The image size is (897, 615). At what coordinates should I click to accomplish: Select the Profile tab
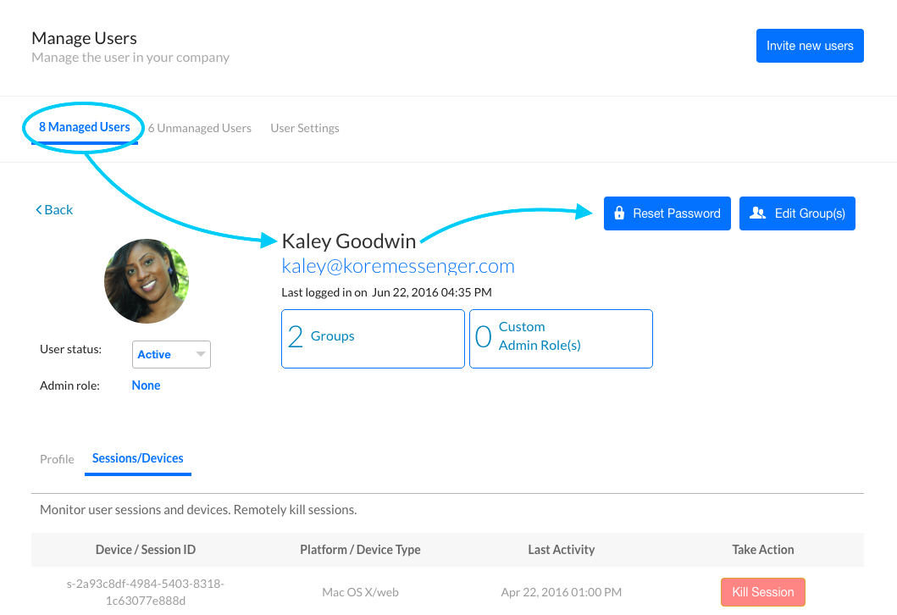click(58, 459)
